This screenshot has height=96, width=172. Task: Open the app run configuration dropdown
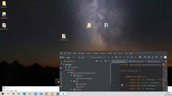[x=83, y=57]
